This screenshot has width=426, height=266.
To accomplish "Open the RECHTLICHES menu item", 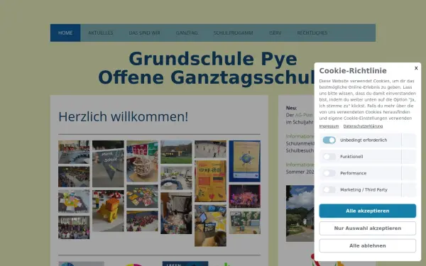I will coord(312,33).
